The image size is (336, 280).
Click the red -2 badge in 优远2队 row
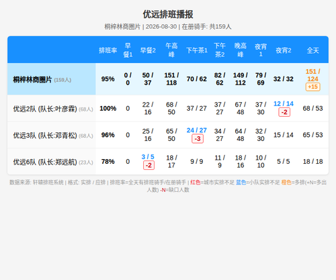point(284,112)
